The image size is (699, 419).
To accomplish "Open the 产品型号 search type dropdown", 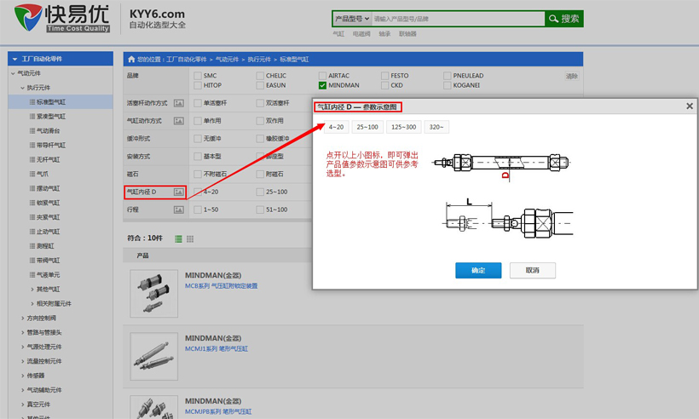I will click(x=352, y=19).
